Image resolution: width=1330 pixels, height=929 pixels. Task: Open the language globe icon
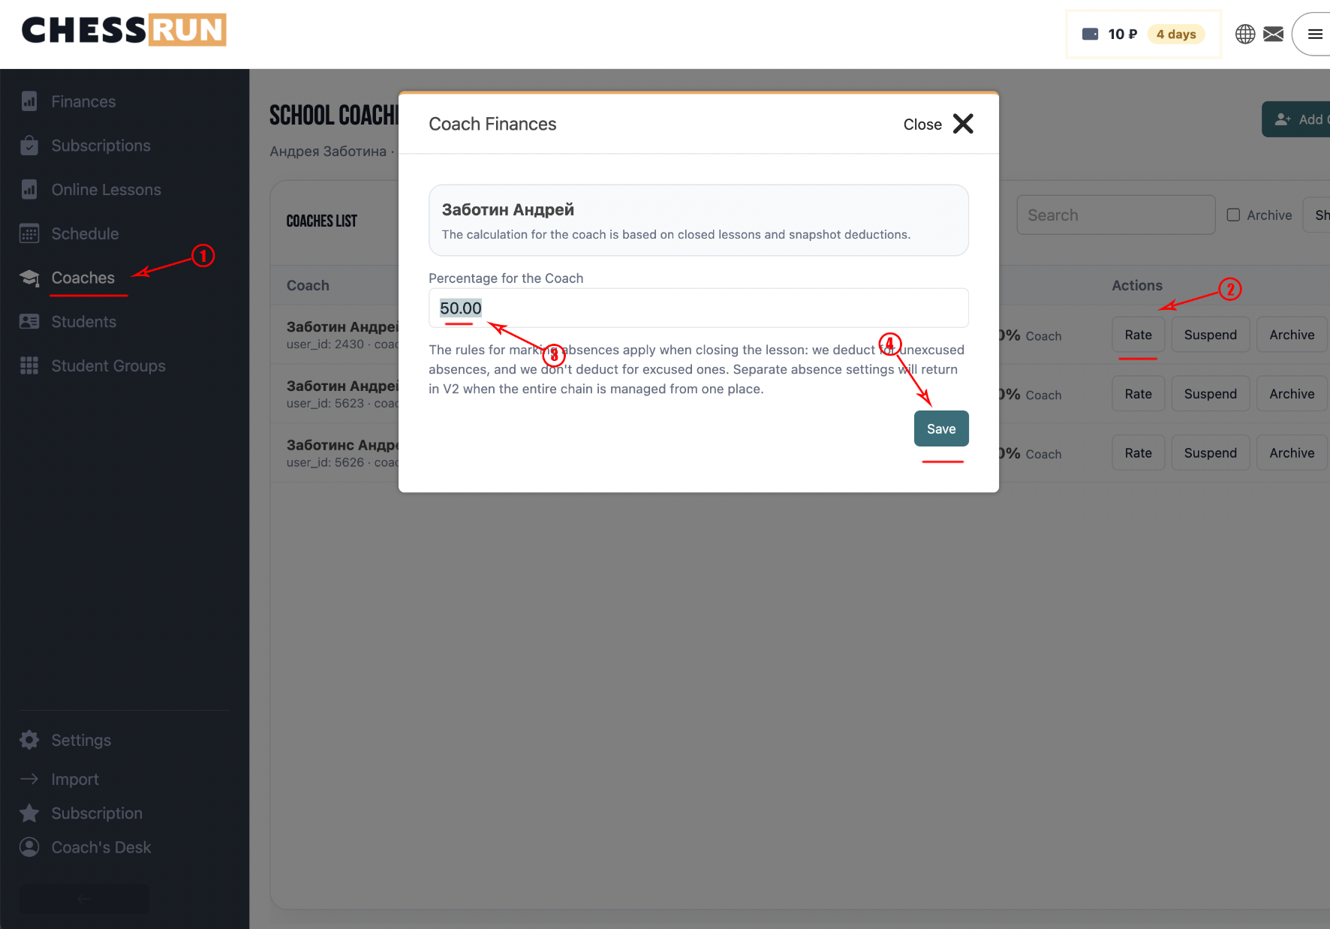(x=1245, y=34)
